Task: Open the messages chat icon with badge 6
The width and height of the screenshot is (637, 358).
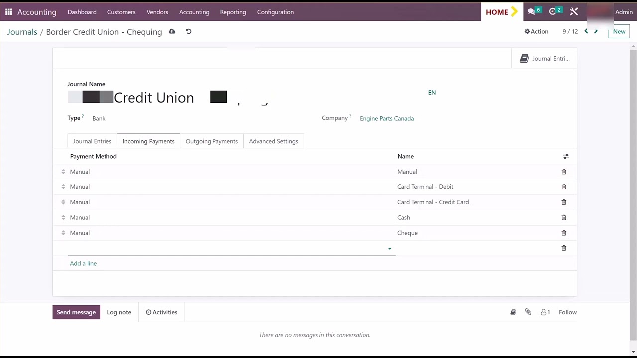Action: [x=534, y=11]
